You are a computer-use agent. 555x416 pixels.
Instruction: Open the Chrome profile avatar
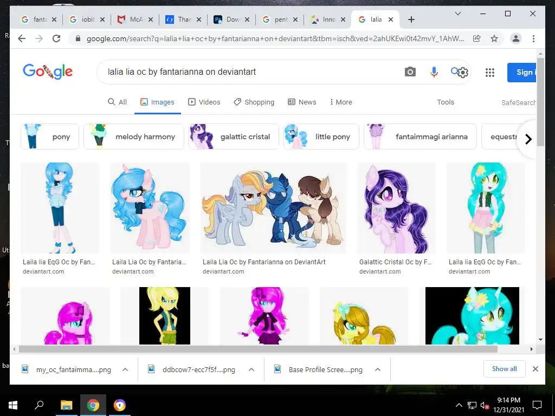click(516, 38)
